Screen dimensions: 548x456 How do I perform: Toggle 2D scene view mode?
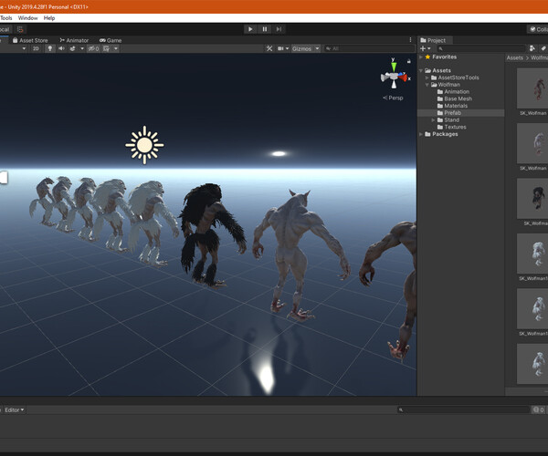coord(36,48)
